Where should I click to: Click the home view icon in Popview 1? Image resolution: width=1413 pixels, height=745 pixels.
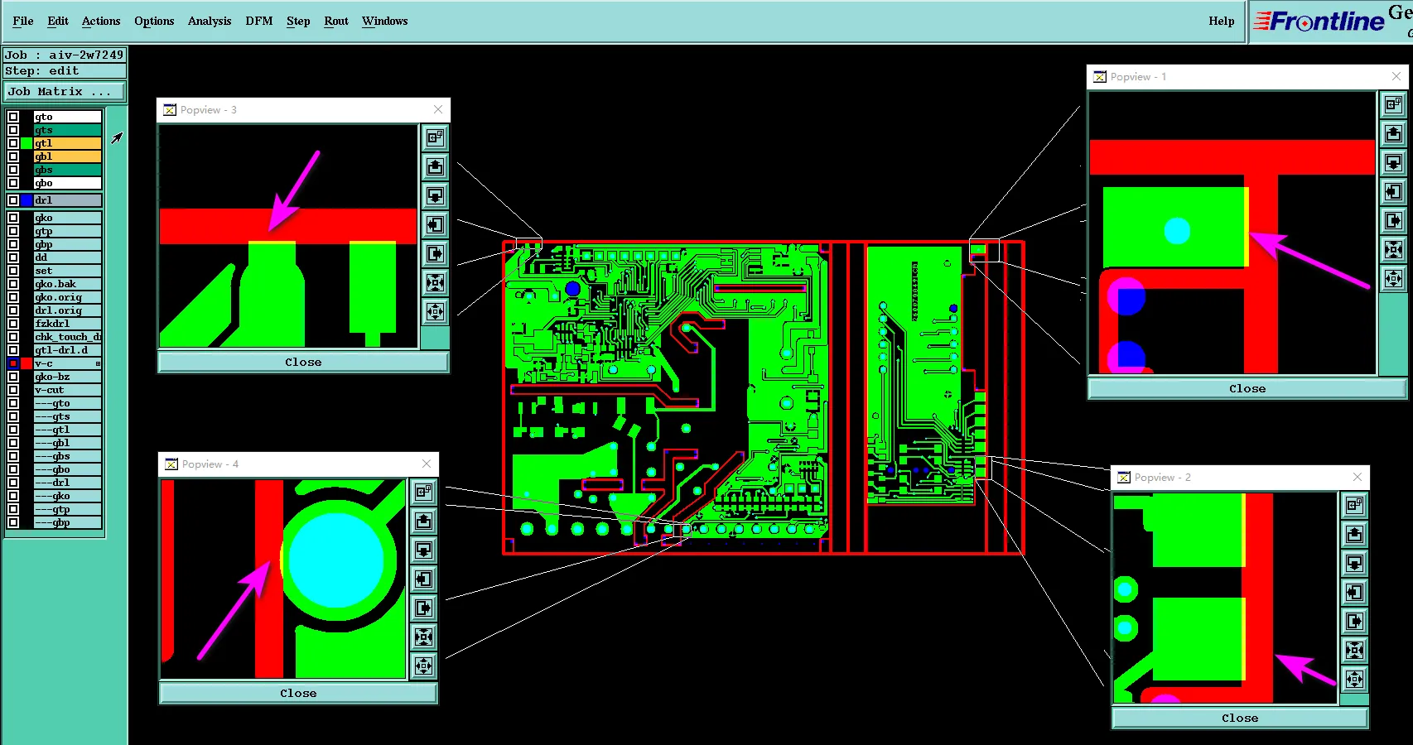(x=1394, y=104)
